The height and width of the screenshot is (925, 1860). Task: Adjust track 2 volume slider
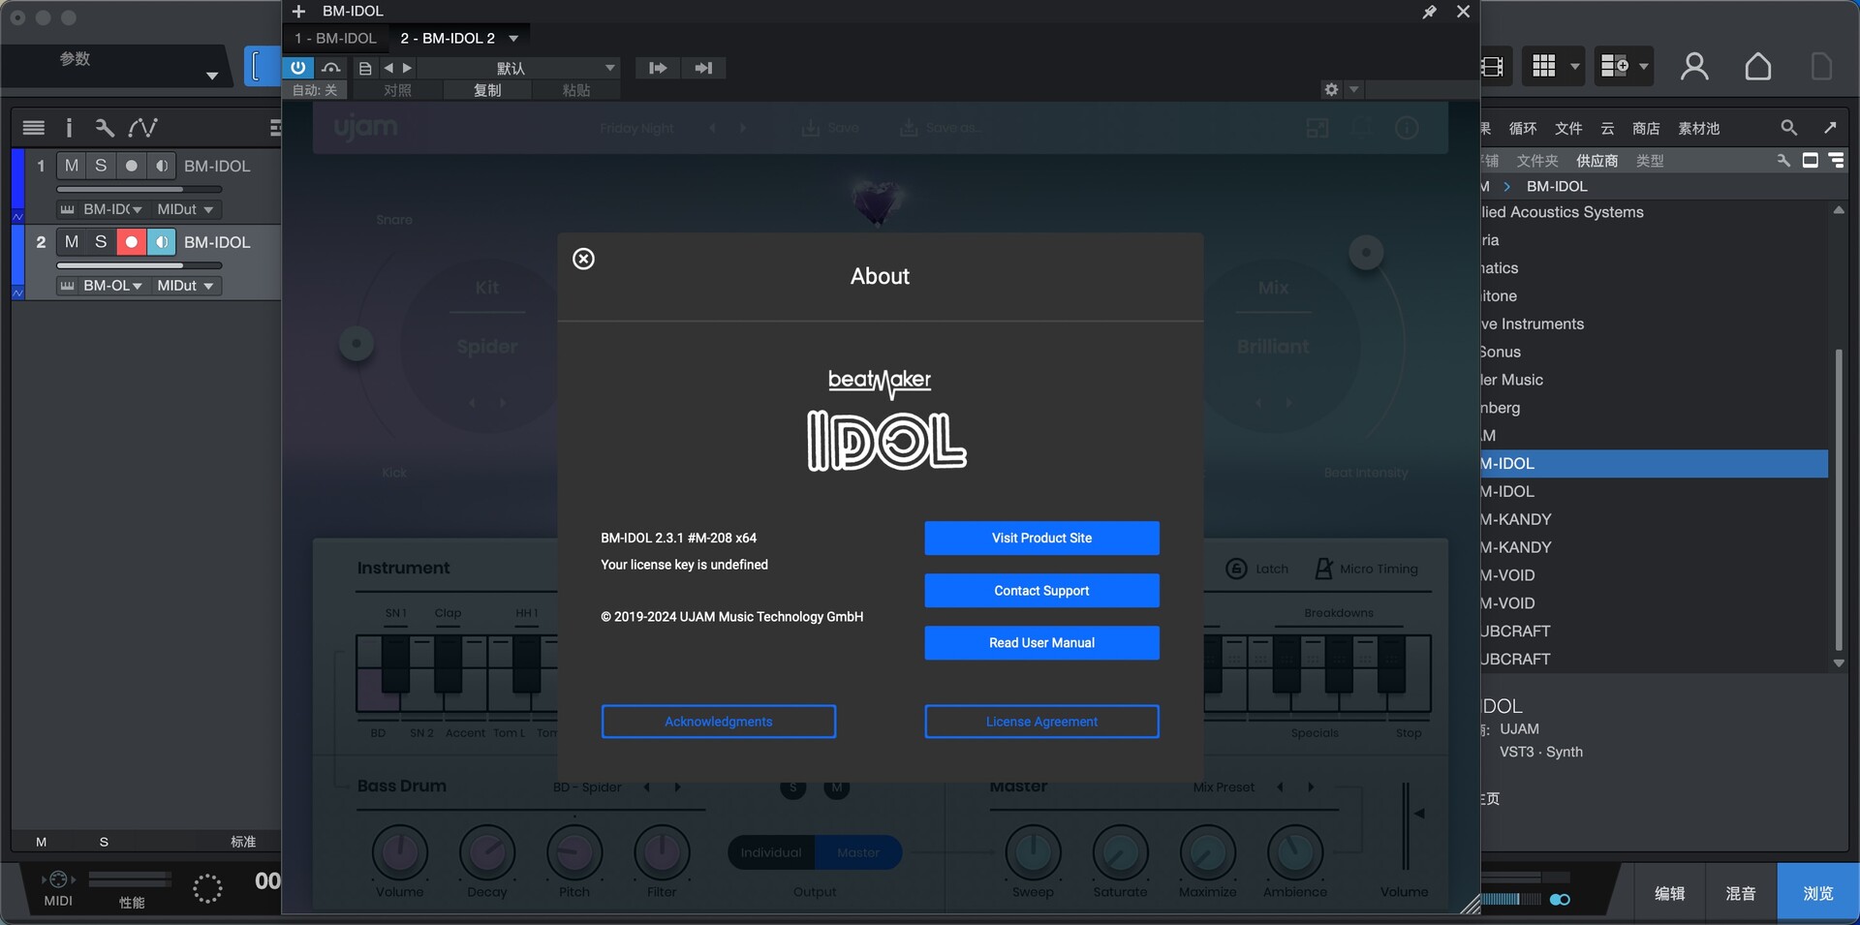pos(139,265)
